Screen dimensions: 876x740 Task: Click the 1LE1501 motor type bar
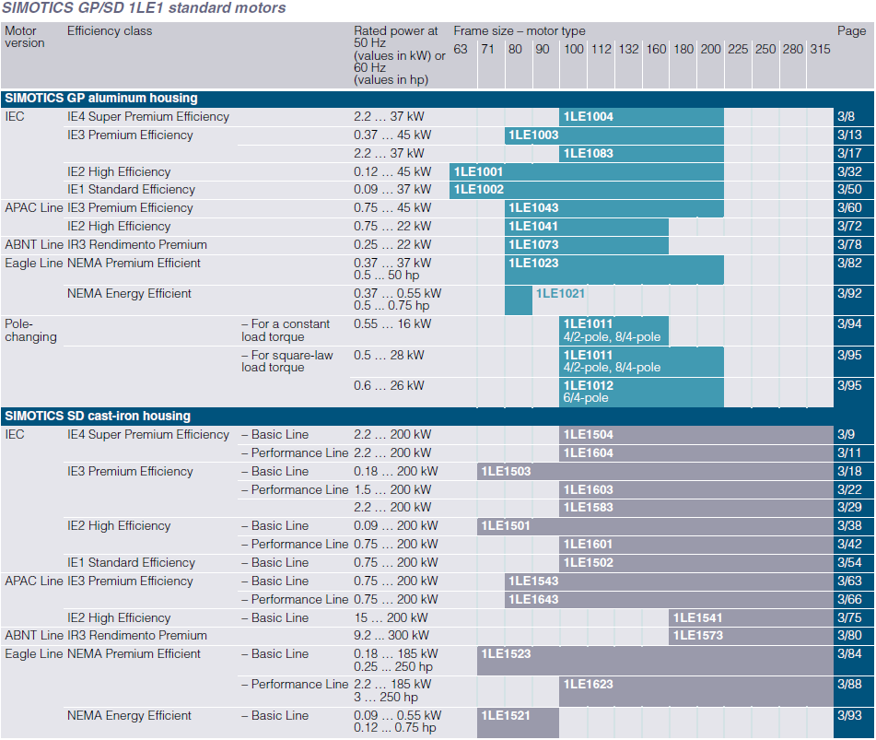(x=655, y=526)
